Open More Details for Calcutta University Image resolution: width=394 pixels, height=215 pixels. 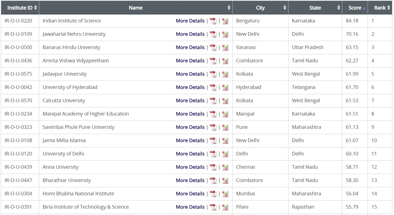(190, 101)
